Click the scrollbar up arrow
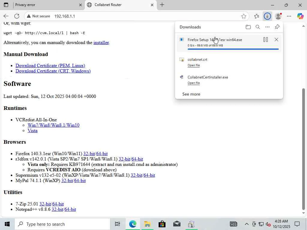307x230 pixels. [303, 26]
